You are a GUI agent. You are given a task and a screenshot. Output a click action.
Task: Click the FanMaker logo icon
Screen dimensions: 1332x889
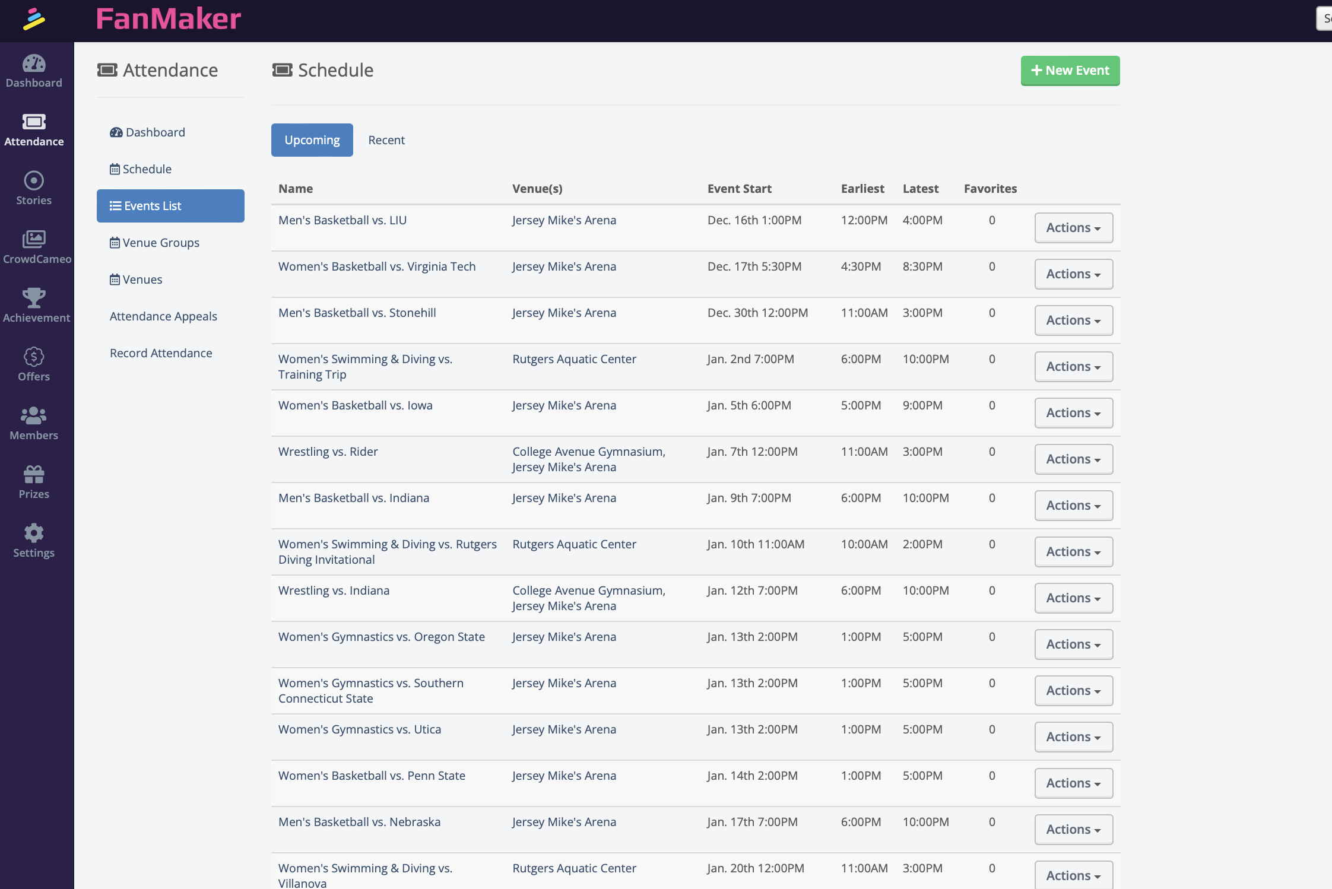(34, 20)
